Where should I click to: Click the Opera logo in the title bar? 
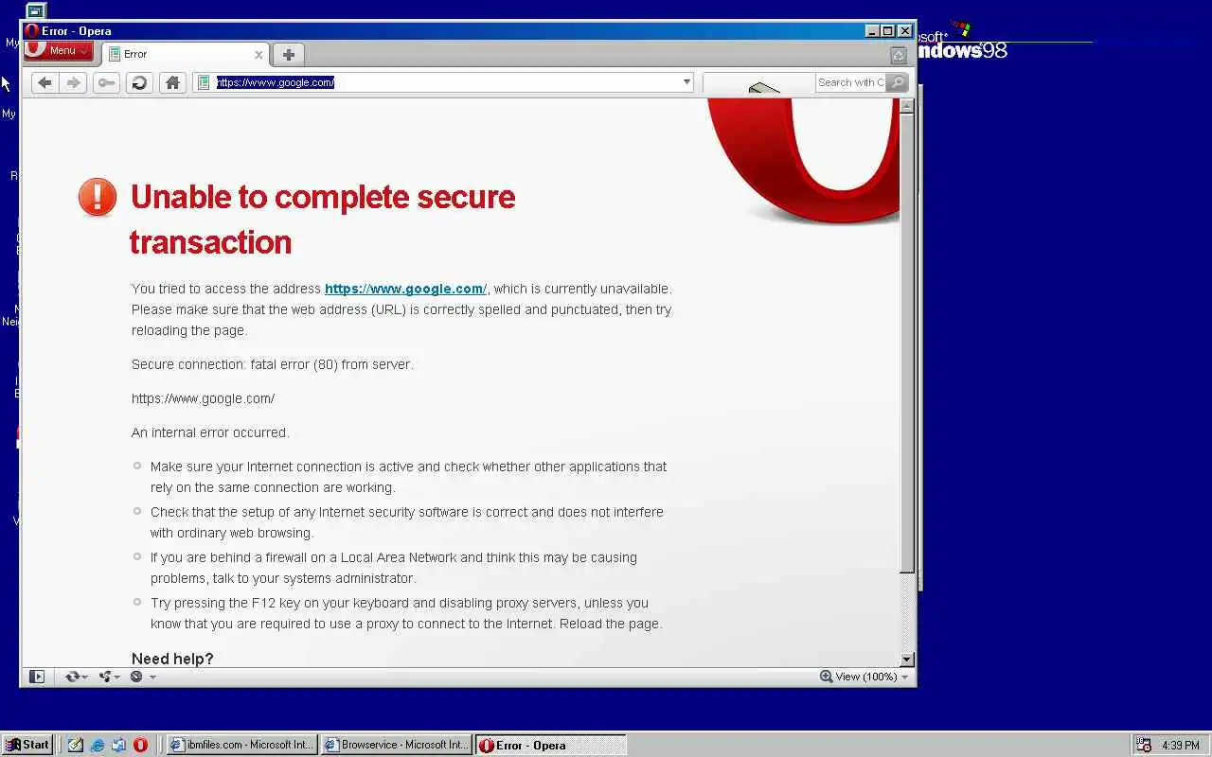(32, 31)
